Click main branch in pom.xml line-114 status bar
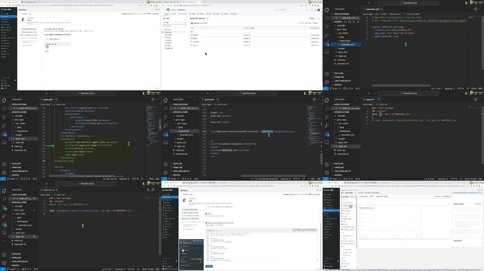 [x=172, y=179]
